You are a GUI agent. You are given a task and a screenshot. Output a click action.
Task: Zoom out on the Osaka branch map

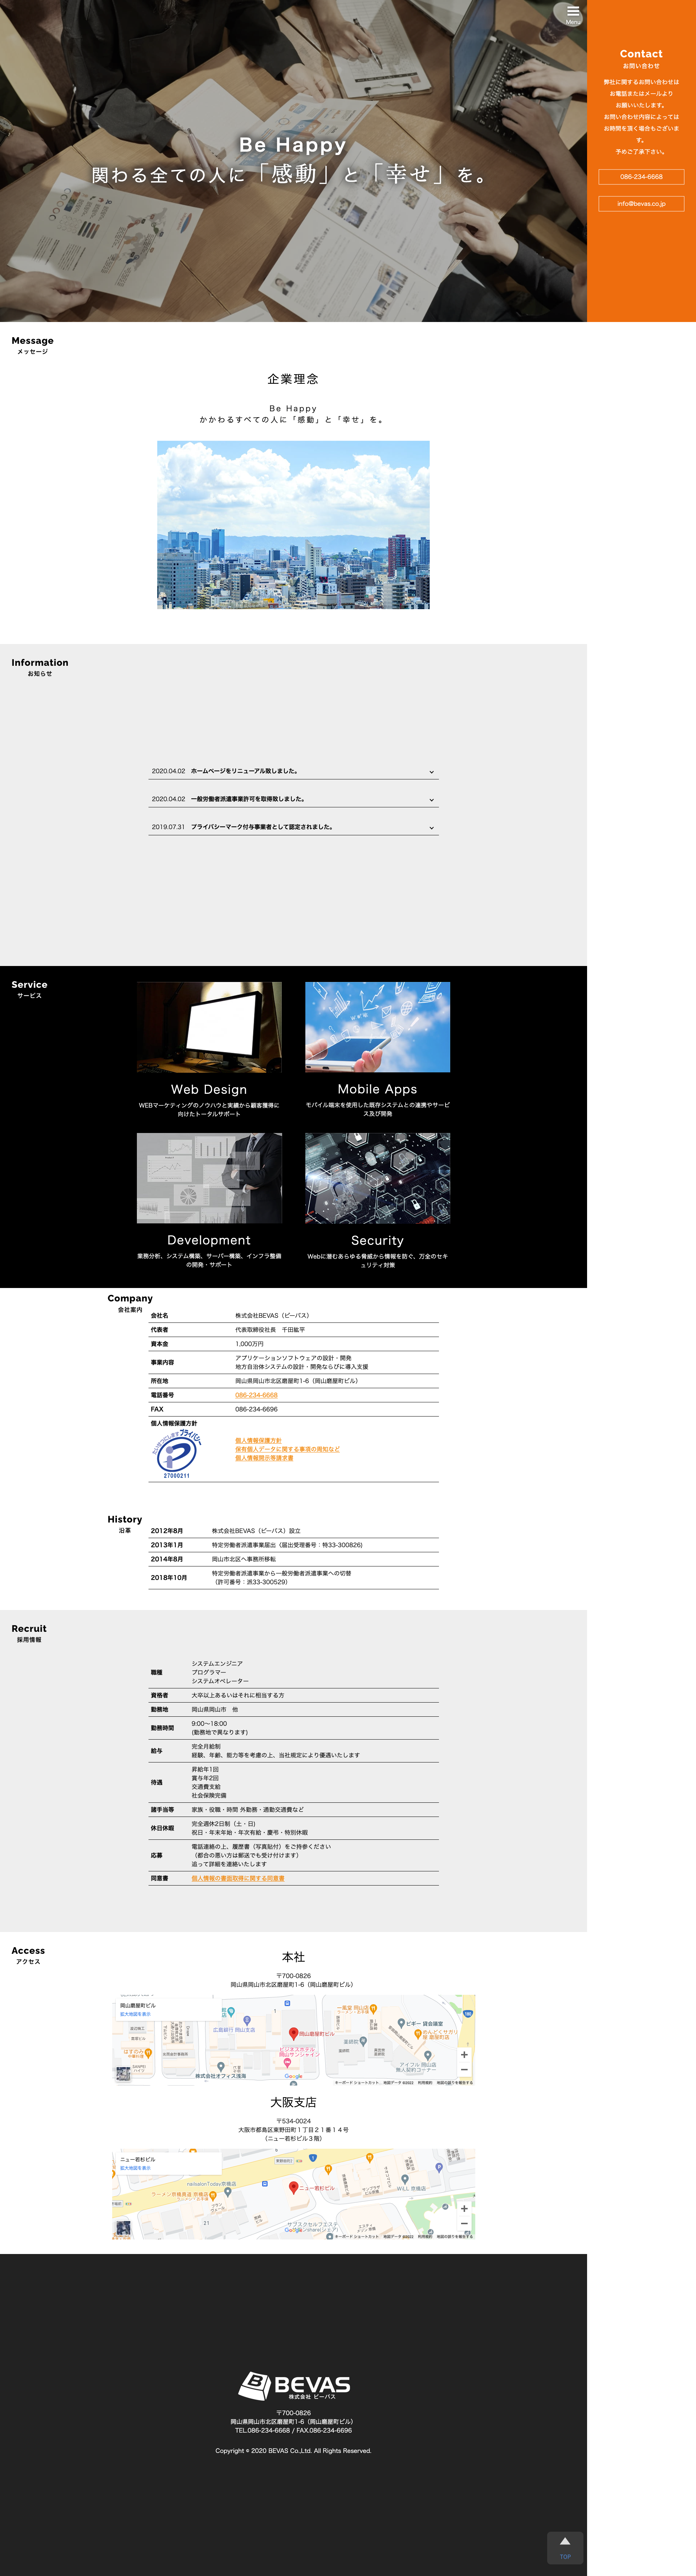point(464,2224)
